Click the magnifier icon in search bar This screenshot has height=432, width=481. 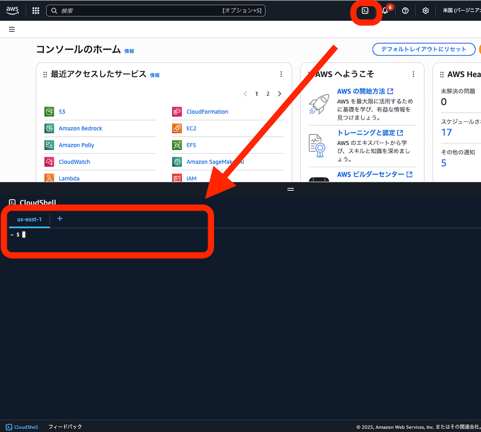tap(54, 11)
